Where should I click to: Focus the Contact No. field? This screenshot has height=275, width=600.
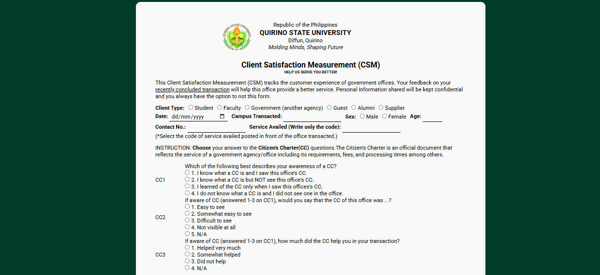click(216, 128)
